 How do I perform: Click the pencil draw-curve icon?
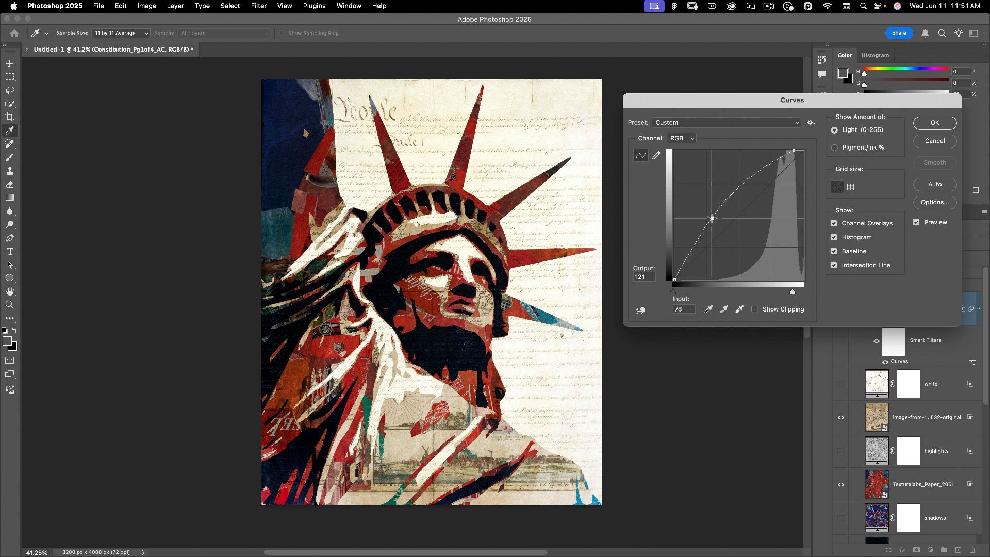[x=656, y=155]
